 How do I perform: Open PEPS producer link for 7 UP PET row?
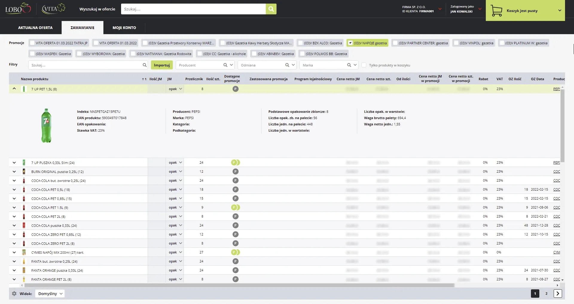click(x=557, y=89)
